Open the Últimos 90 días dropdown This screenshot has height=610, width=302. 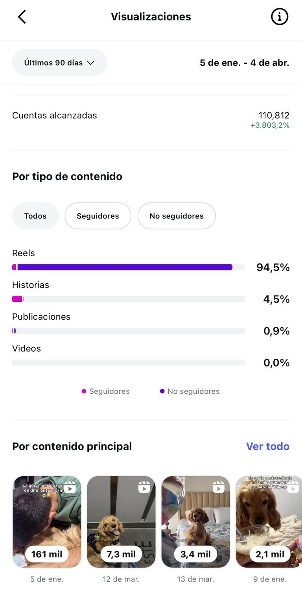[x=59, y=62]
